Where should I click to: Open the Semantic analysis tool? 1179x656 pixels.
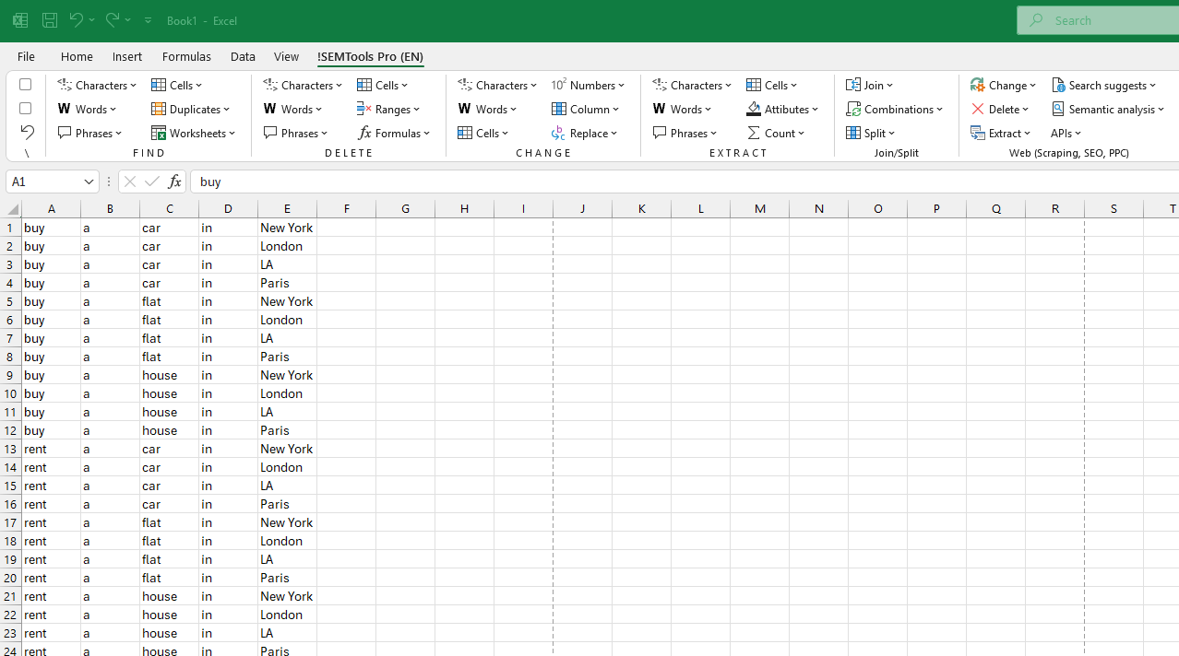1109,109
